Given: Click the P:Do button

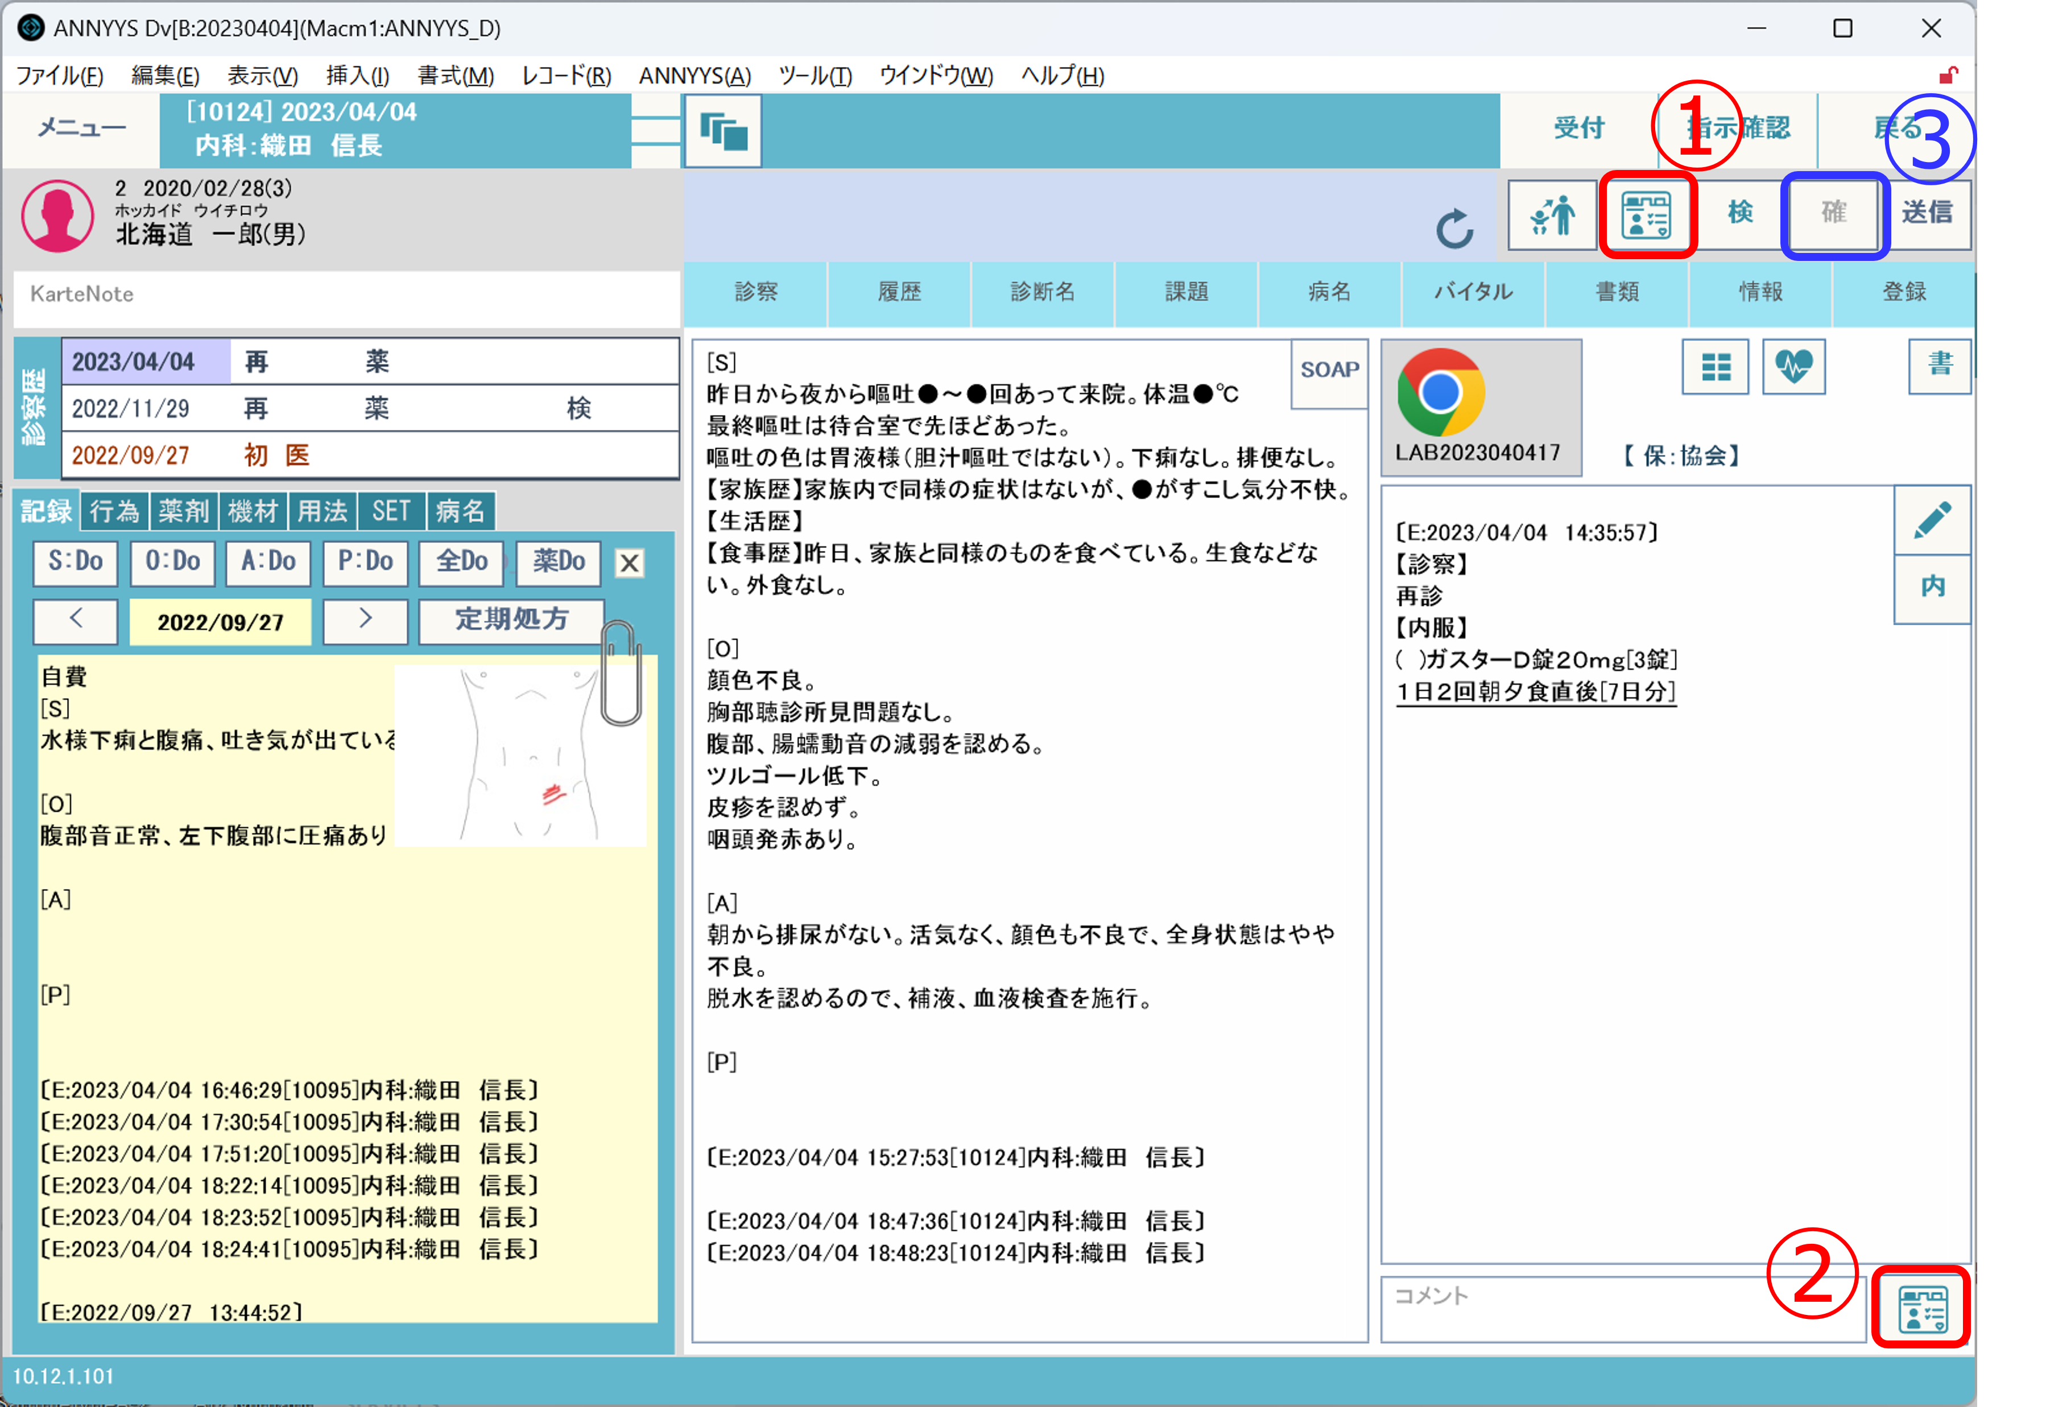Looking at the screenshot, I should [x=365, y=562].
